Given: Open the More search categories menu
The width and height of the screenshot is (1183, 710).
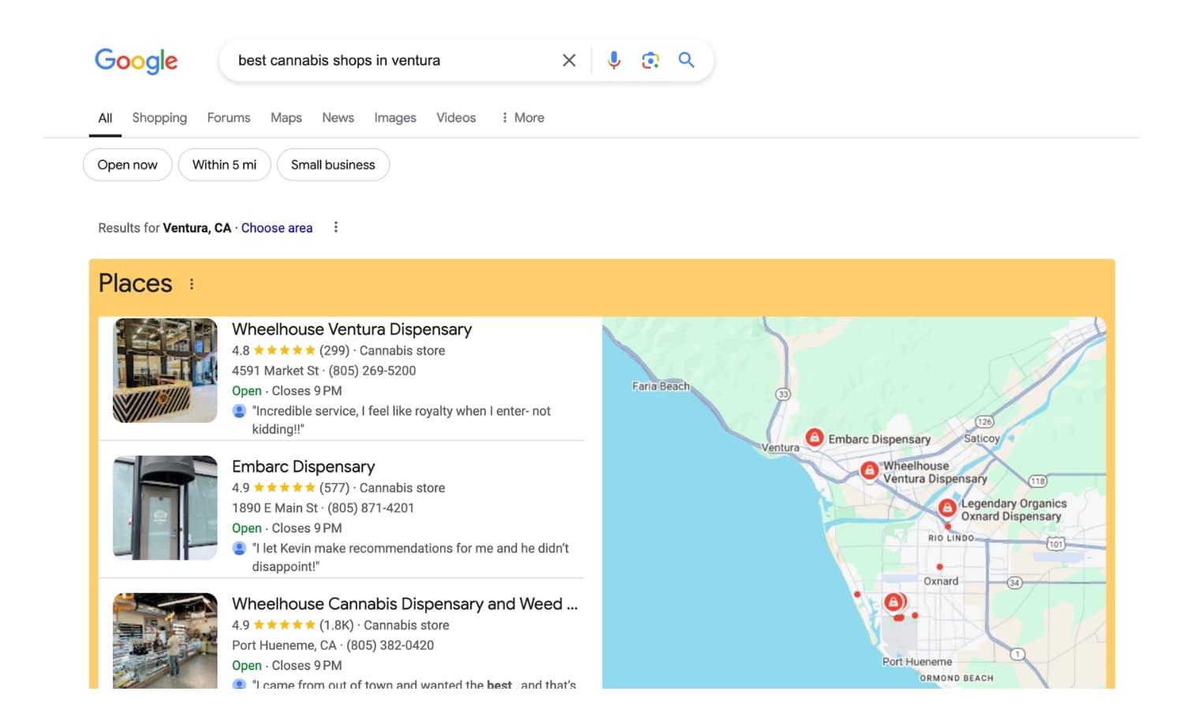Looking at the screenshot, I should 521,117.
